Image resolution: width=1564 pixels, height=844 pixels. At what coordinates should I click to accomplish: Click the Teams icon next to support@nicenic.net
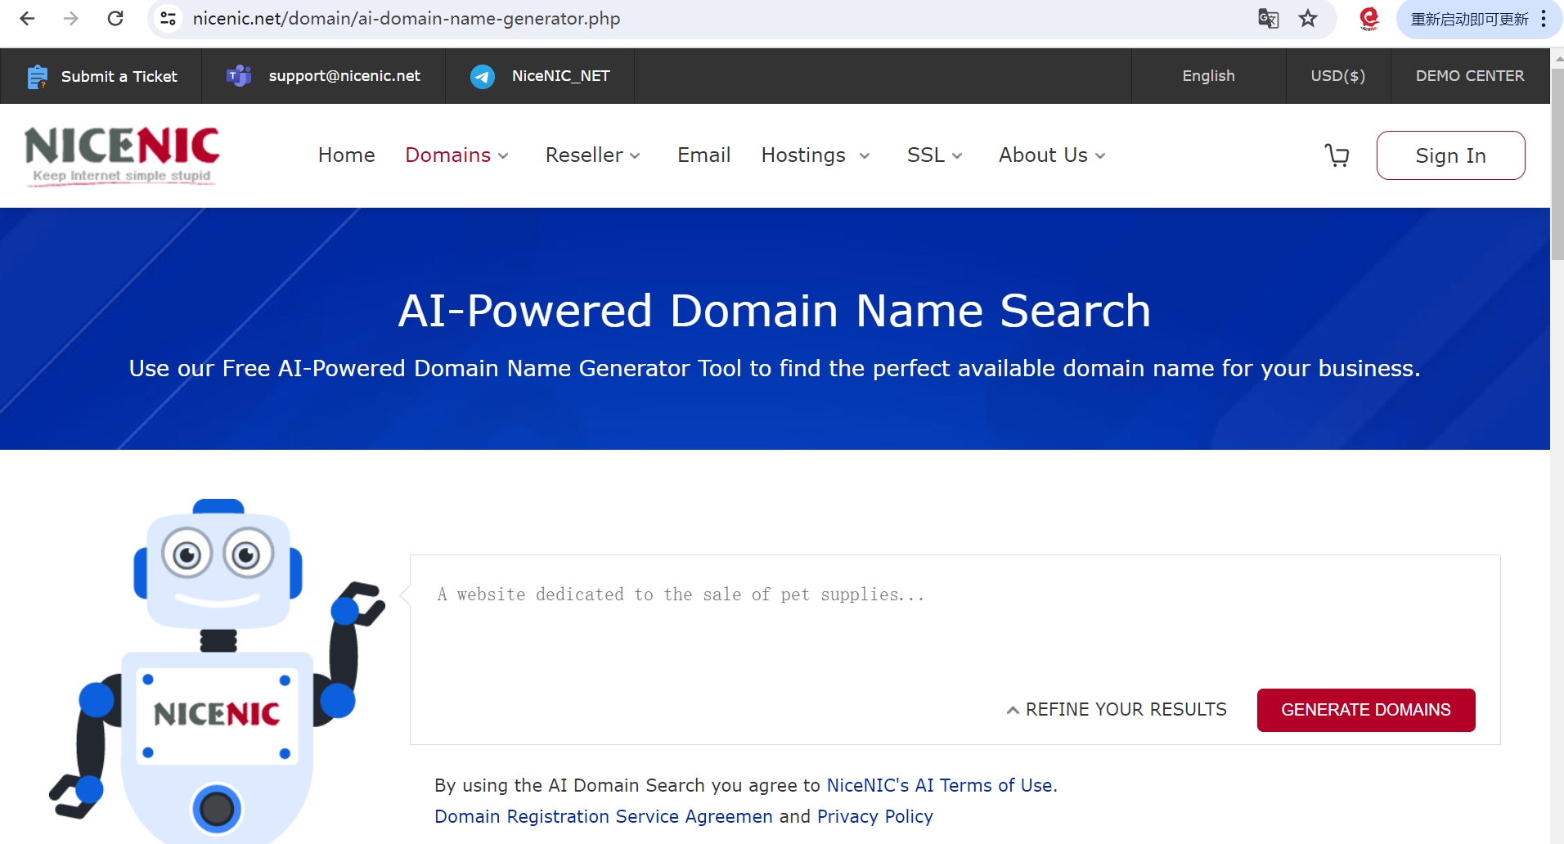click(x=238, y=75)
